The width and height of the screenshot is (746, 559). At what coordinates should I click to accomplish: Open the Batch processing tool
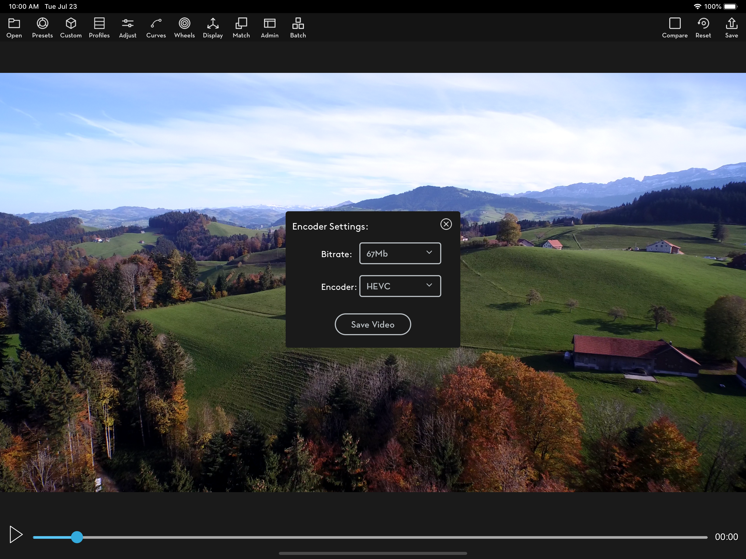click(298, 28)
